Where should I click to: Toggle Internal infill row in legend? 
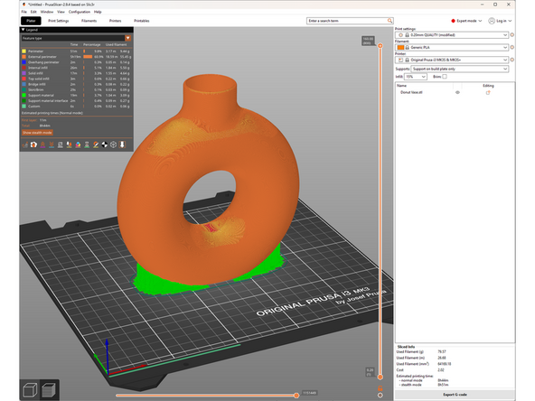tap(77, 68)
